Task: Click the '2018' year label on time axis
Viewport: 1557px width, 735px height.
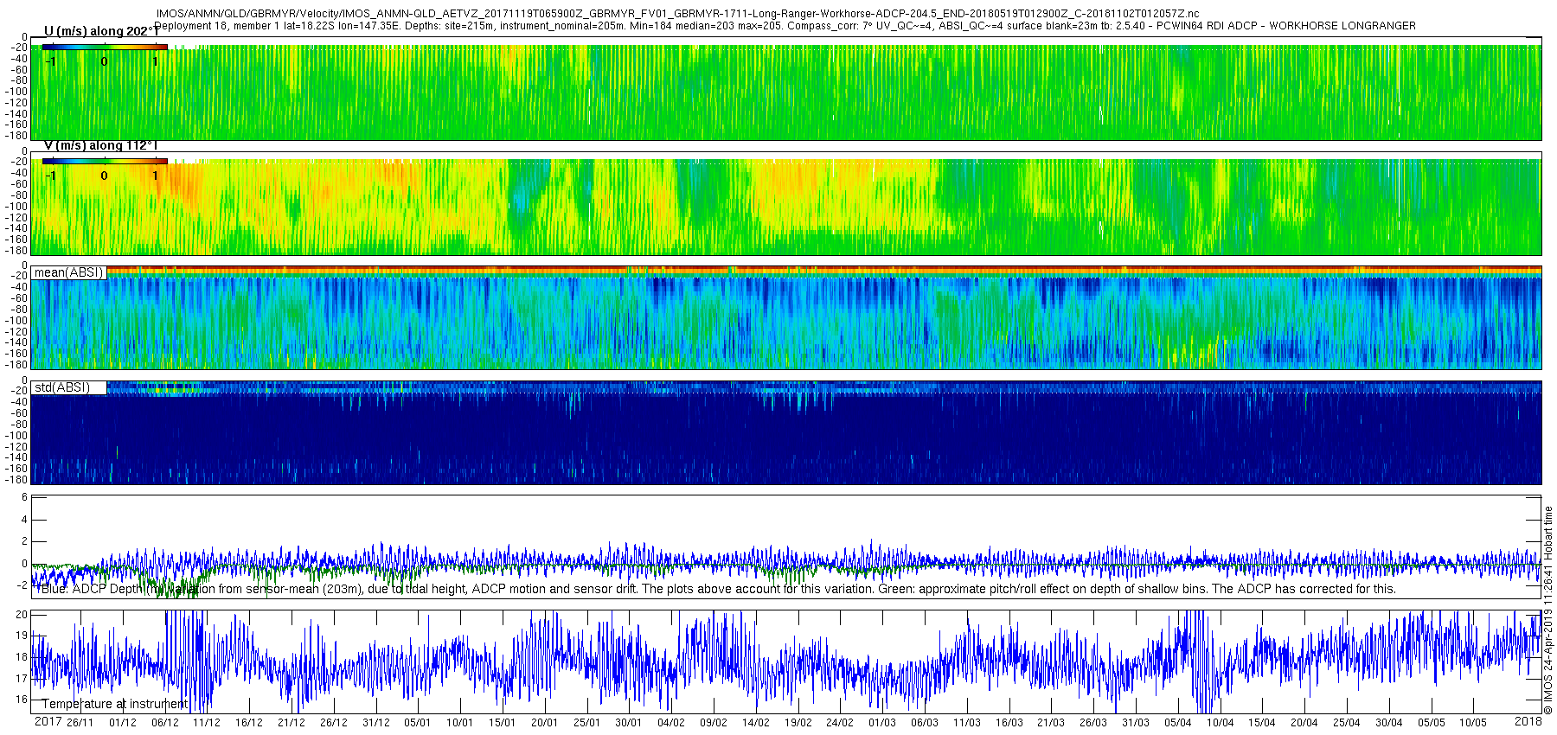Action: pos(1528,722)
